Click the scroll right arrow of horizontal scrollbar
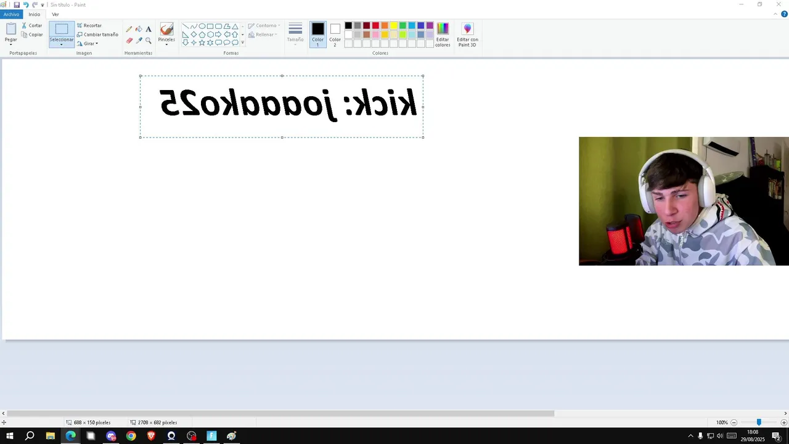 coord(785,413)
